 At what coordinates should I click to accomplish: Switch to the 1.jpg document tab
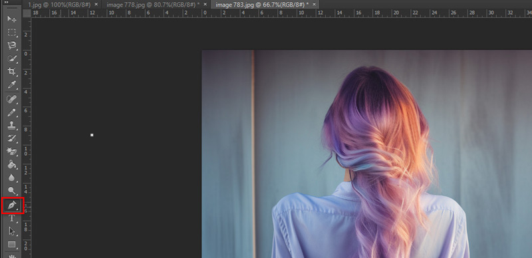59,5
